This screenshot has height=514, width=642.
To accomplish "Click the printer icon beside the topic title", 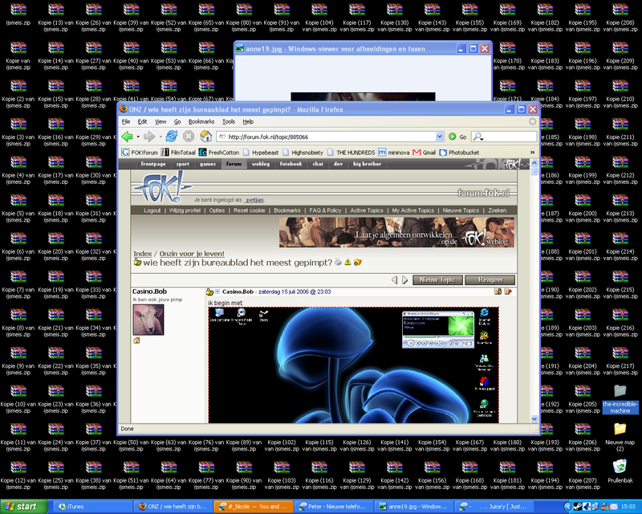I will [338, 262].
